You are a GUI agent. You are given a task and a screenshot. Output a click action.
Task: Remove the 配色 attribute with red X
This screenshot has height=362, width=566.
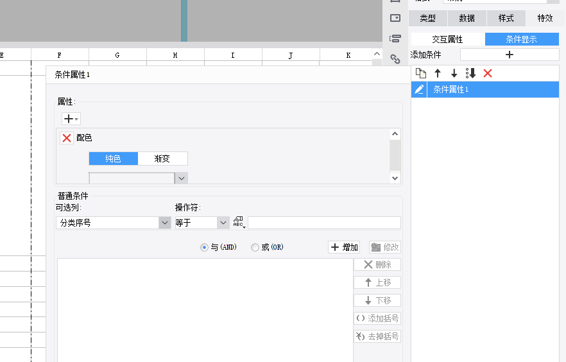[67, 138]
